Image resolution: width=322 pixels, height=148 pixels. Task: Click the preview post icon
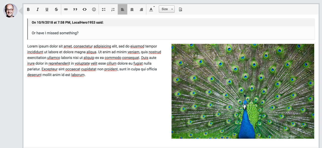click(180, 9)
